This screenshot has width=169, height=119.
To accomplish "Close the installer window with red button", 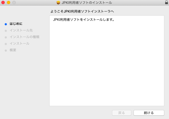I will point(3,2).
